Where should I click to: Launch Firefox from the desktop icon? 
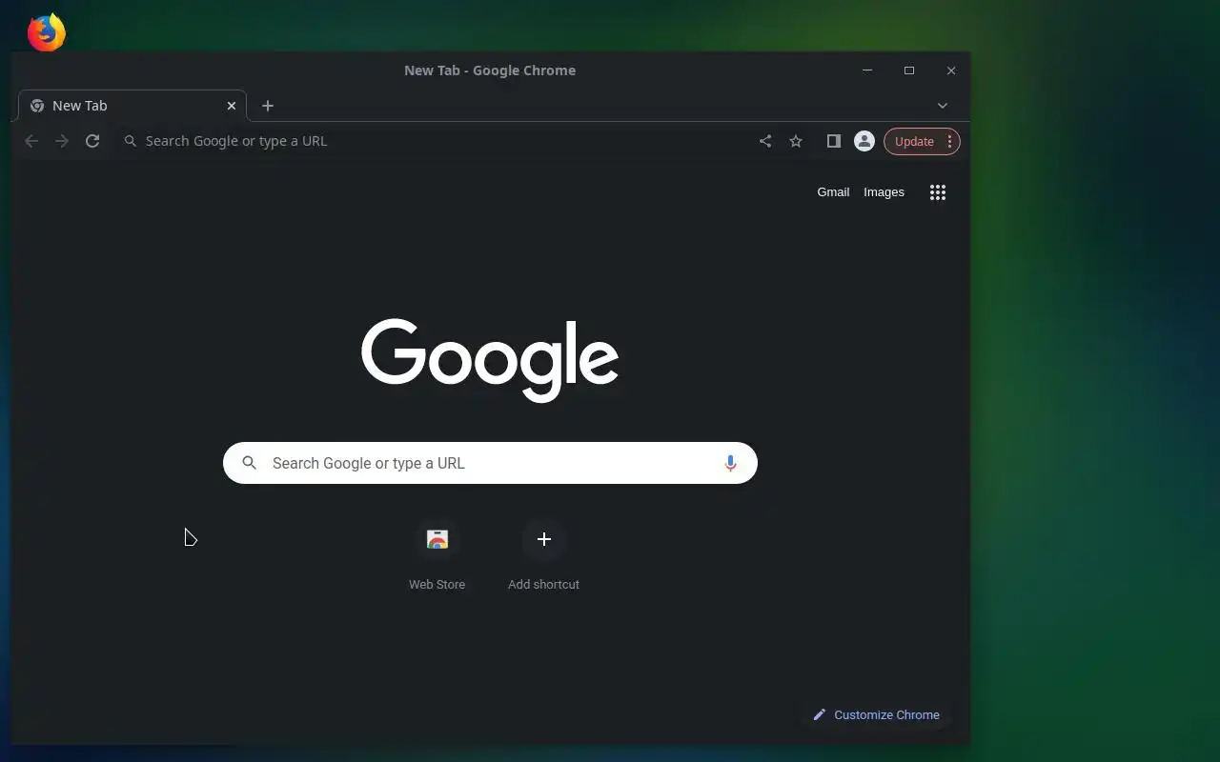click(x=47, y=32)
